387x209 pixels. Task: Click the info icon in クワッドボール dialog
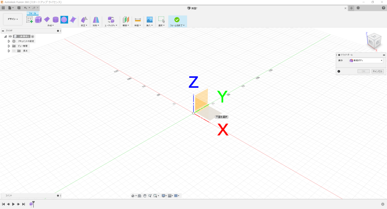point(339,71)
